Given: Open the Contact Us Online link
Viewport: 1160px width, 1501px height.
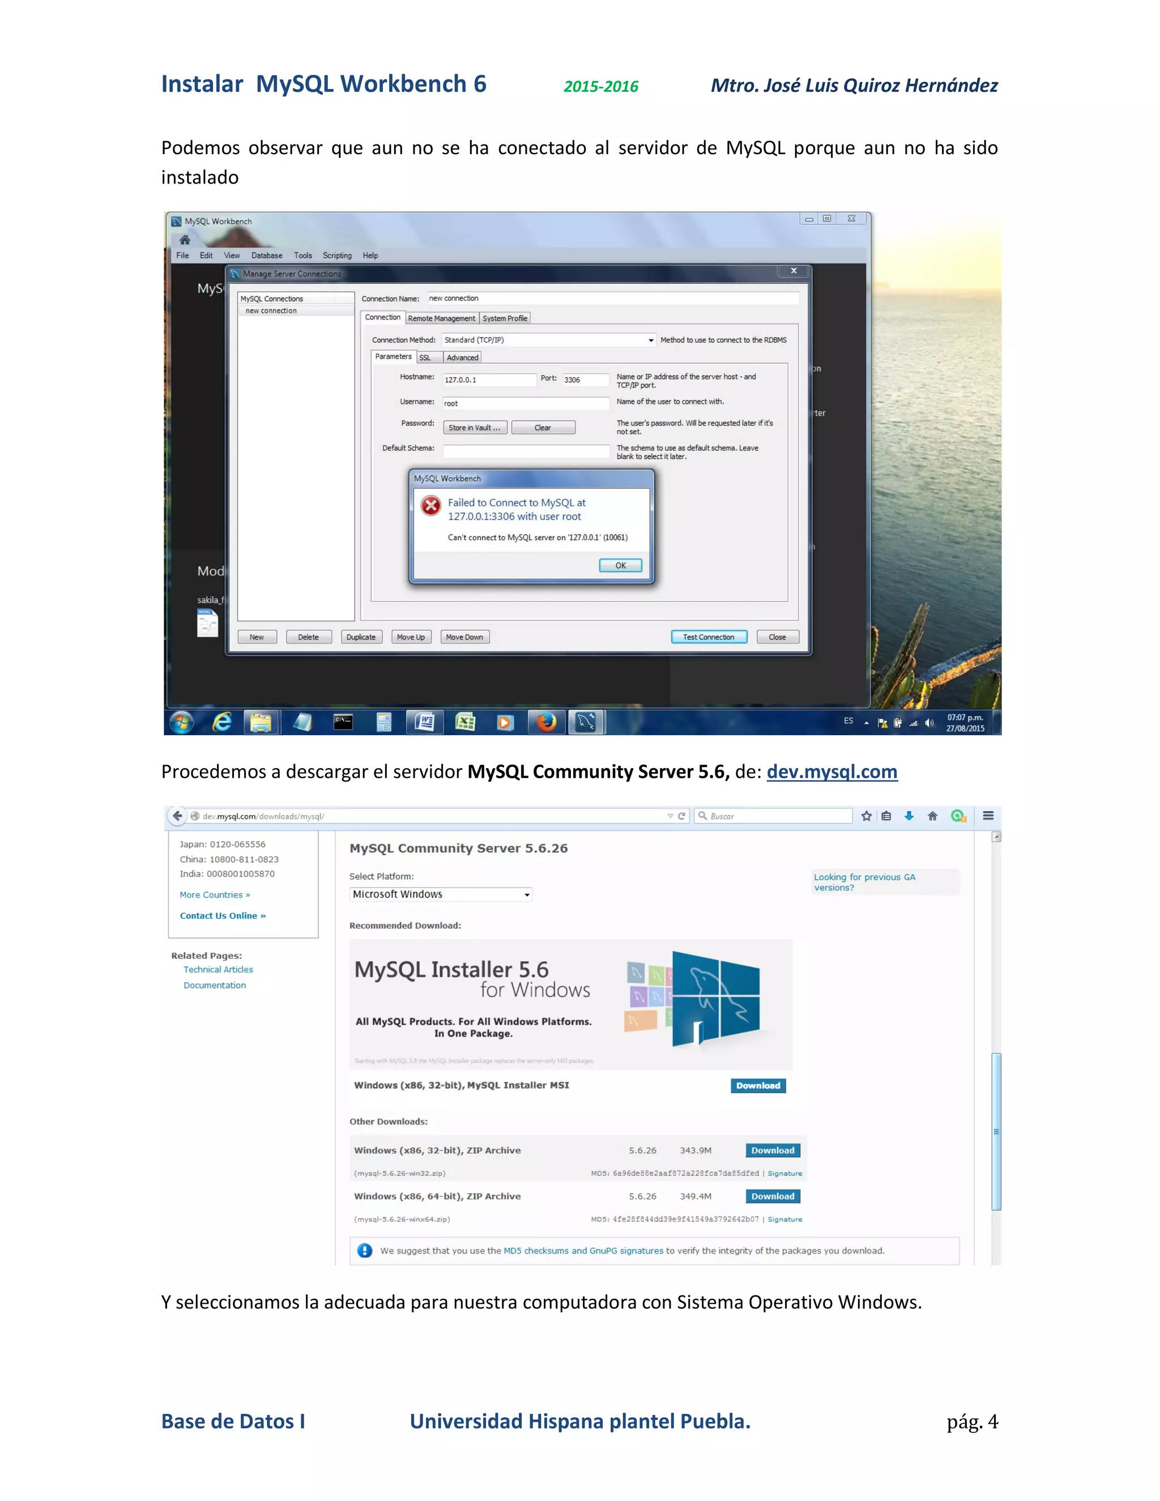Looking at the screenshot, I should click(223, 916).
